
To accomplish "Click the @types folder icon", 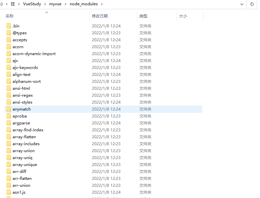I will (x=9, y=33).
